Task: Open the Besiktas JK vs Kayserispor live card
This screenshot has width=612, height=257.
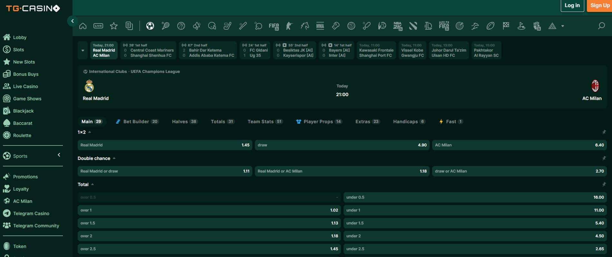Action: pyautogui.click(x=295, y=50)
